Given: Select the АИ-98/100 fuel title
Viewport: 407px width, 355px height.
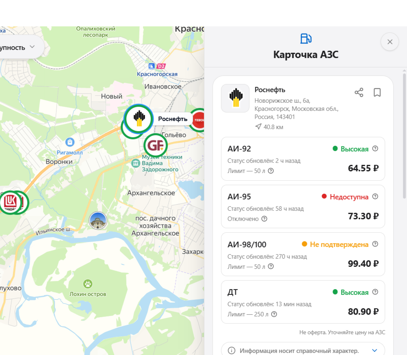Looking at the screenshot, I should point(247,245).
